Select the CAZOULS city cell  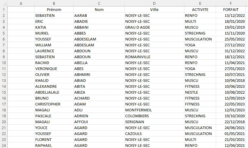[x=154, y=134]
